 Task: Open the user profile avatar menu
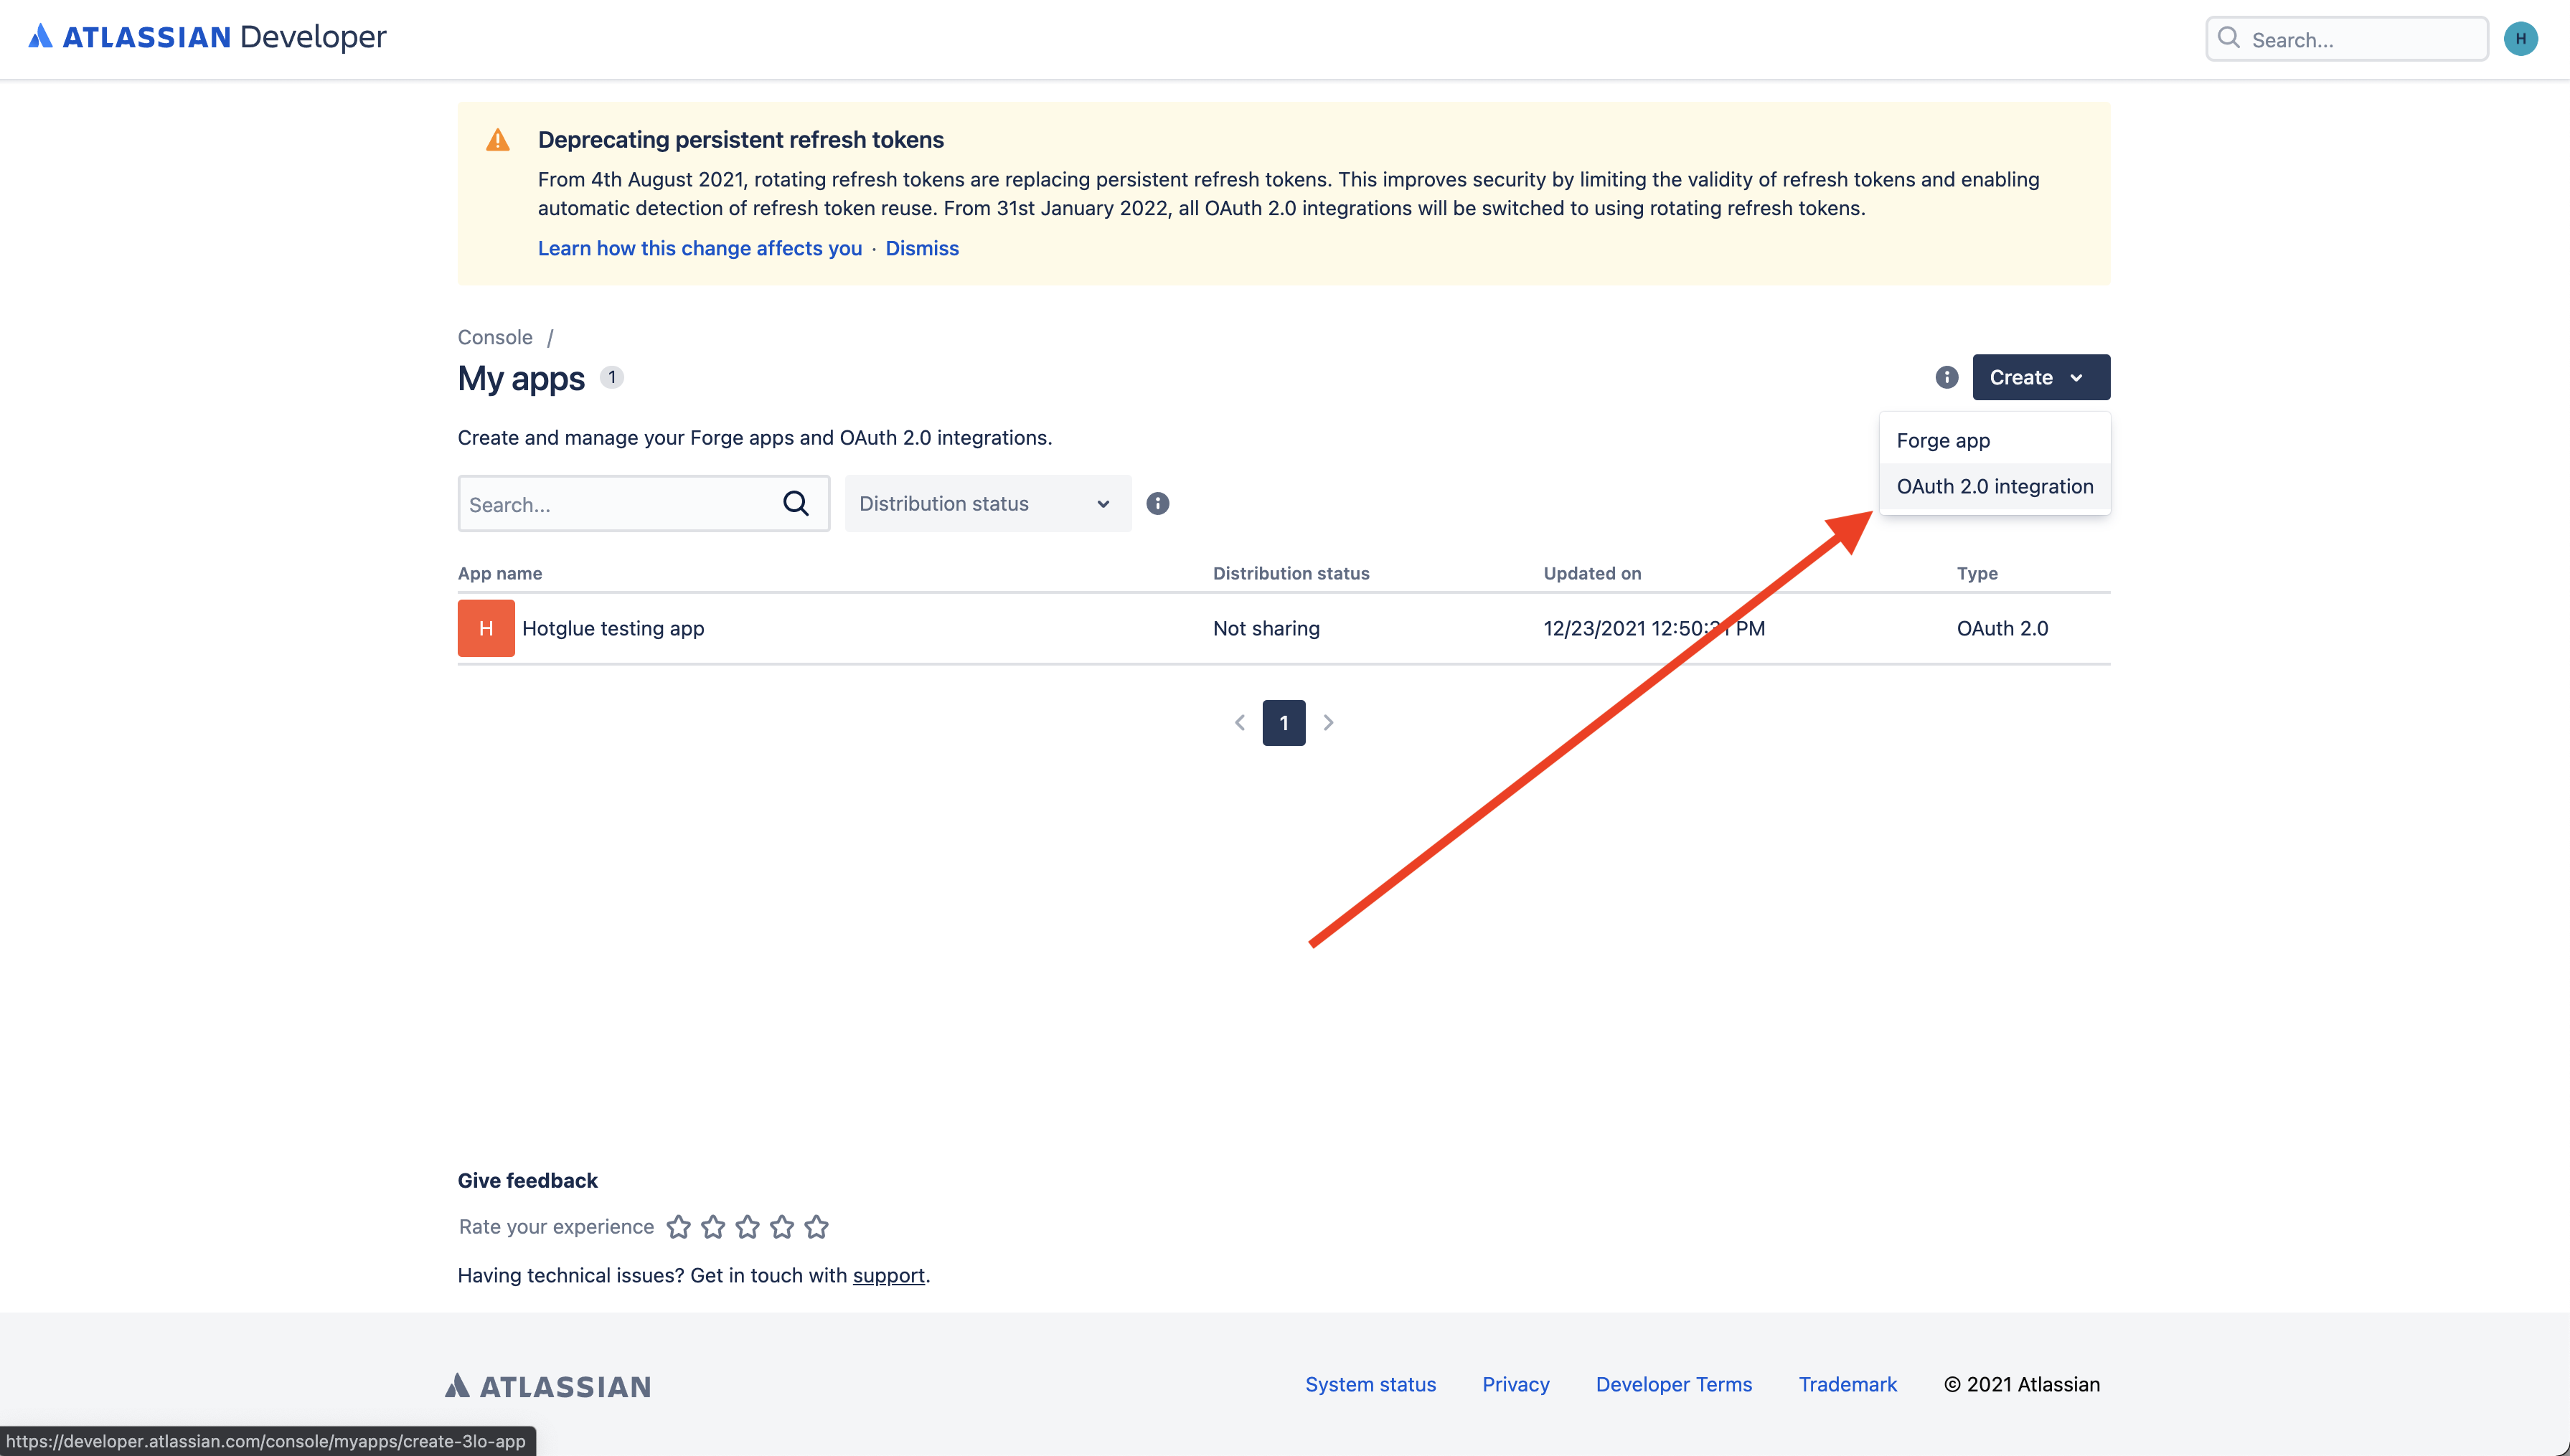click(2520, 39)
